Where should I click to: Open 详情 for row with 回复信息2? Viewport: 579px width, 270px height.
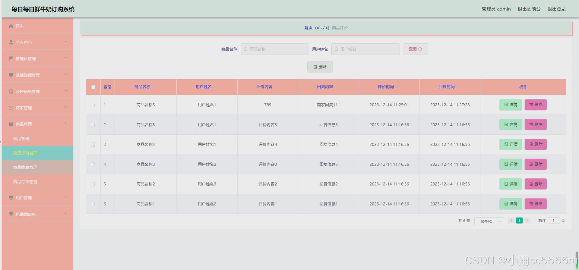pos(511,184)
